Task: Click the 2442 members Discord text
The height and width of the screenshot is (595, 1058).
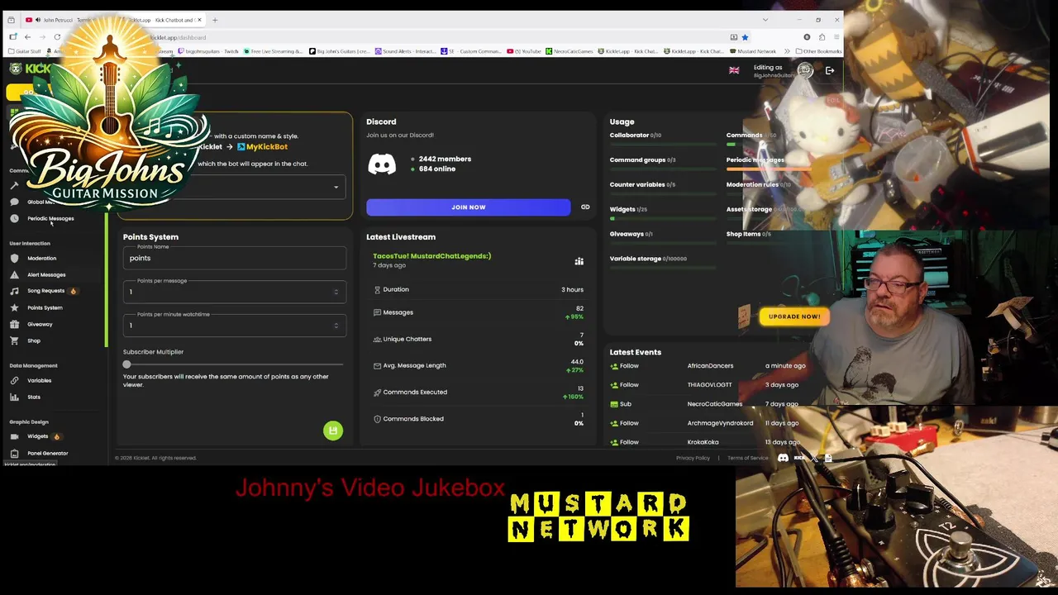Action: point(445,159)
